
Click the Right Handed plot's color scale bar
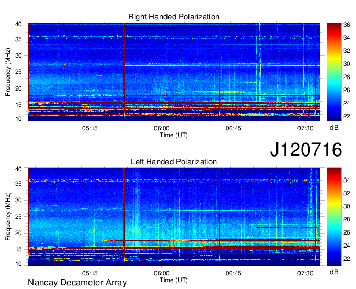pyautogui.click(x=334, y=72)
